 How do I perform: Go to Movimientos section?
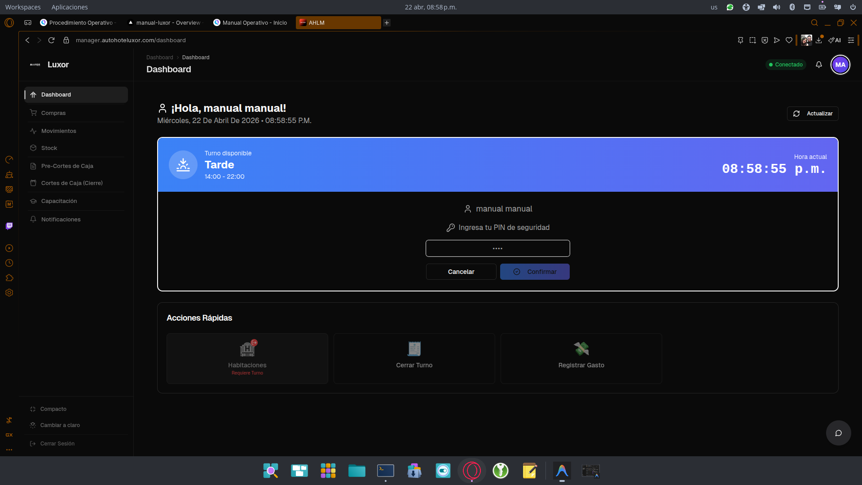coord(76,131)
